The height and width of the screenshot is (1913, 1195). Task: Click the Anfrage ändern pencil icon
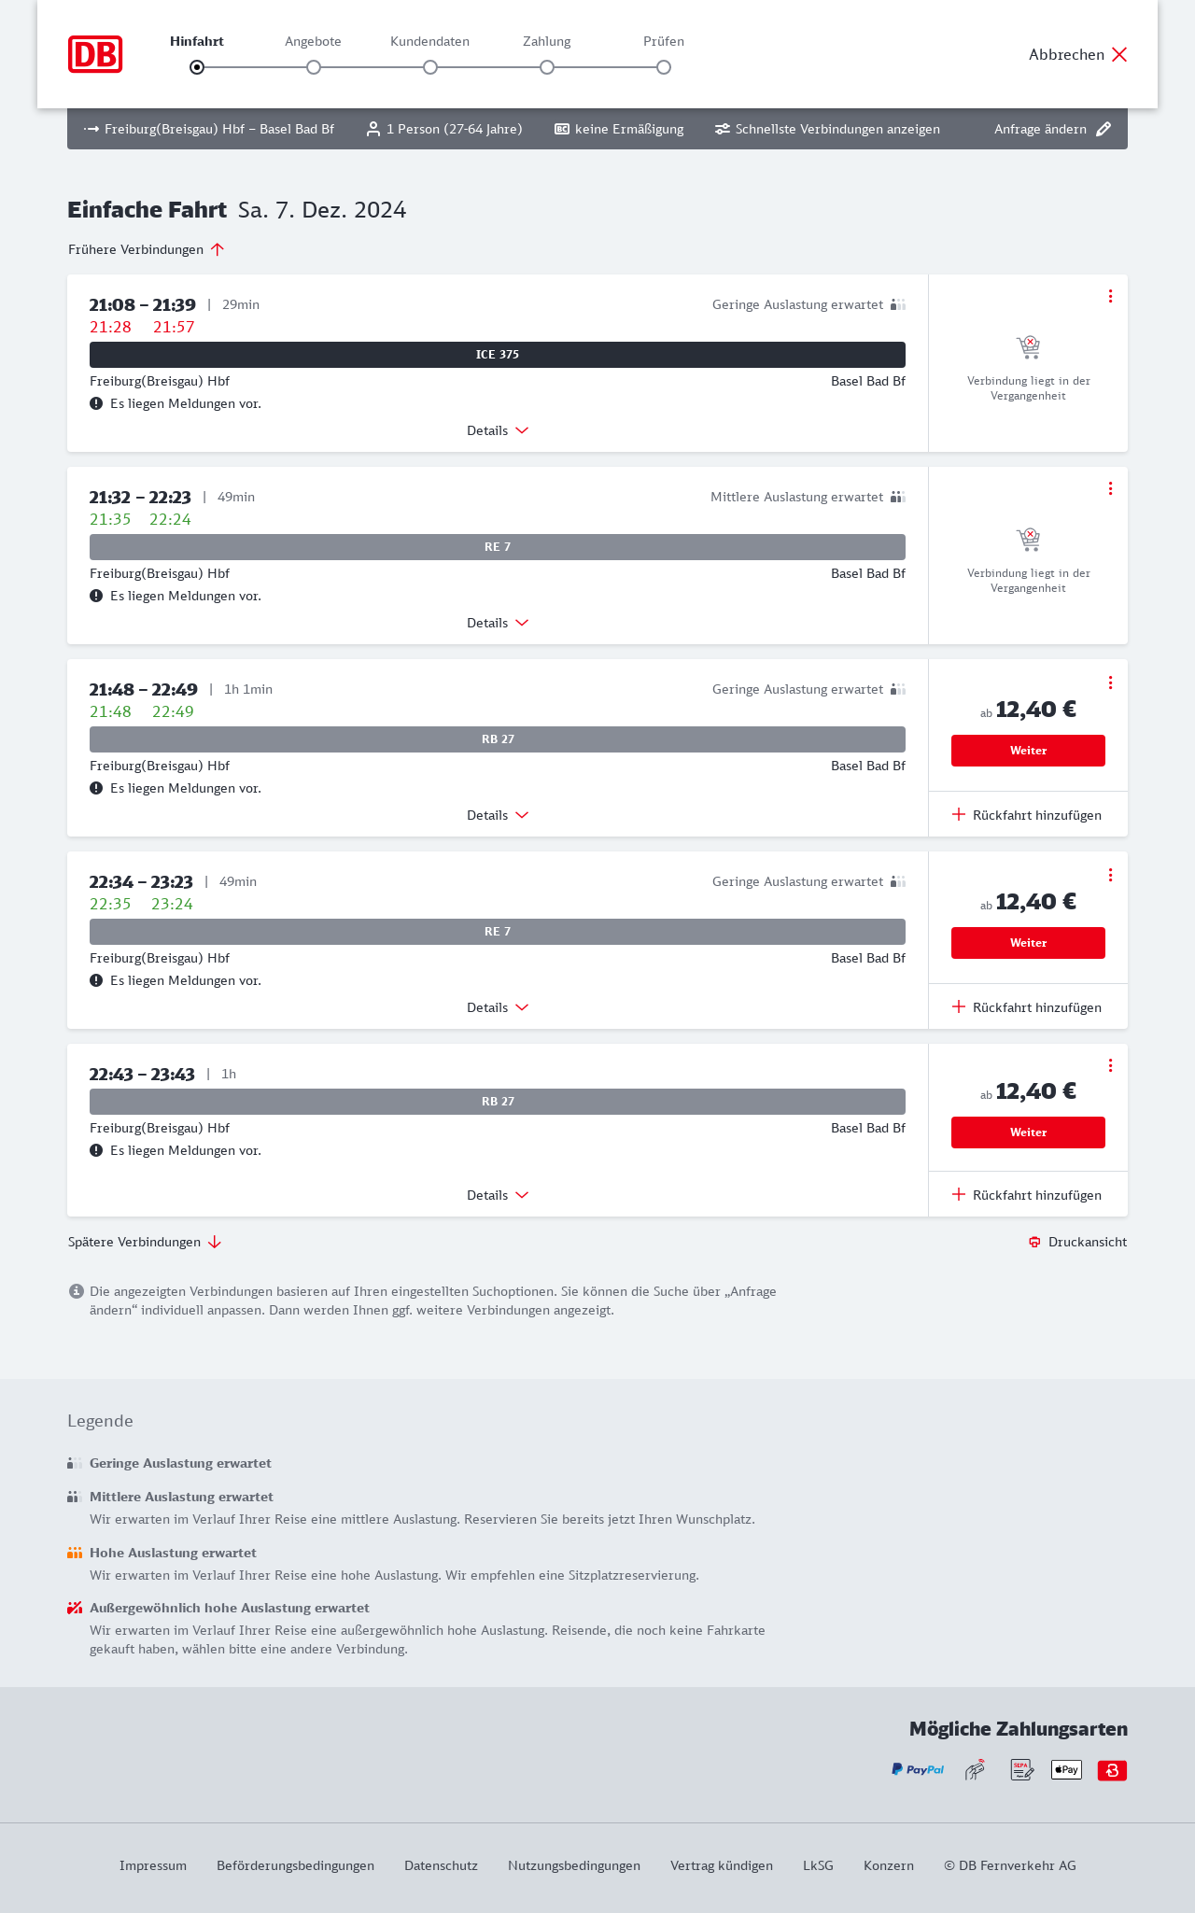[x=1104, y=129]
